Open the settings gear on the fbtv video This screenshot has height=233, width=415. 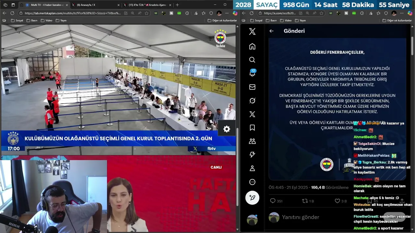point(227,129)
